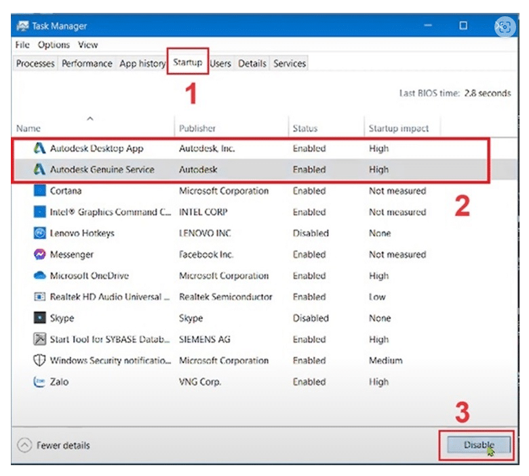
Task: Click the Windows Security shield icon
Action: [39, 361]
